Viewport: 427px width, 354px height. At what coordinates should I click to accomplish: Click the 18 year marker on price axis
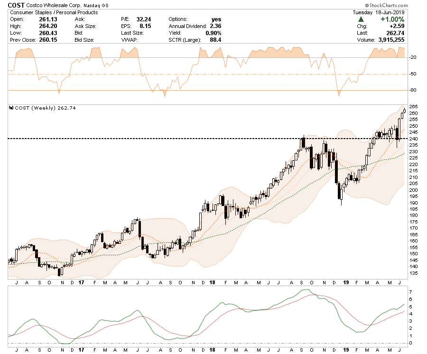[212, 282]
